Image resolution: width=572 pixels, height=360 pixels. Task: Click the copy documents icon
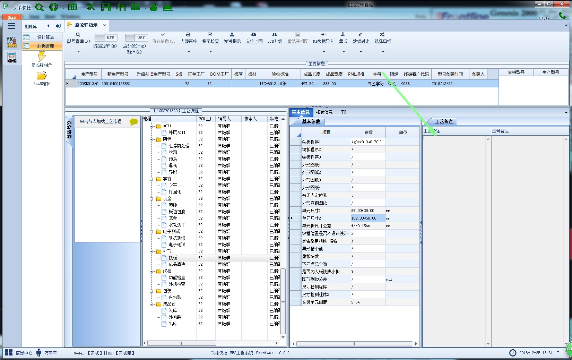tap(121, 7)
